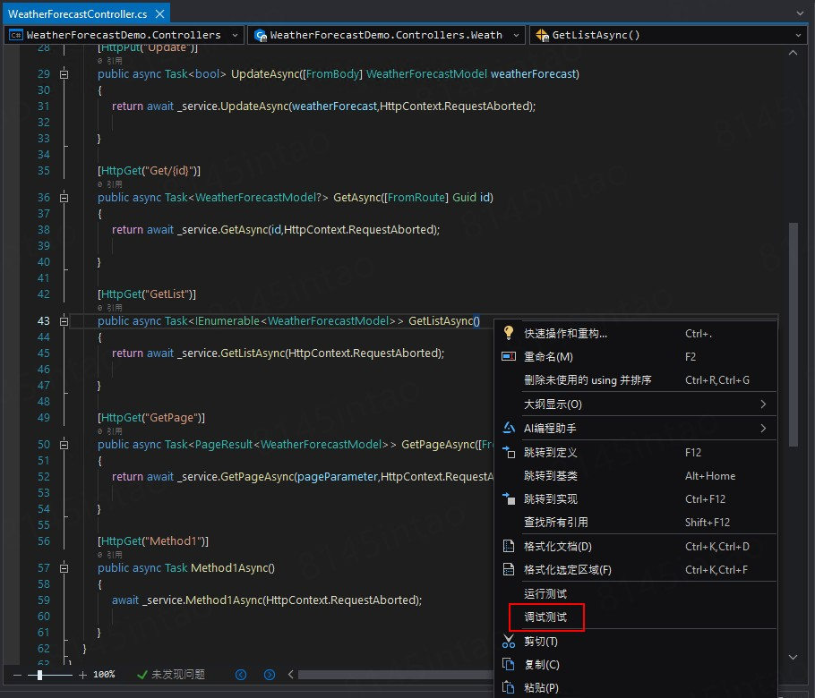815x698 pixels.
Task: Choose 查找所有引用 menu item
Action: 636,522
